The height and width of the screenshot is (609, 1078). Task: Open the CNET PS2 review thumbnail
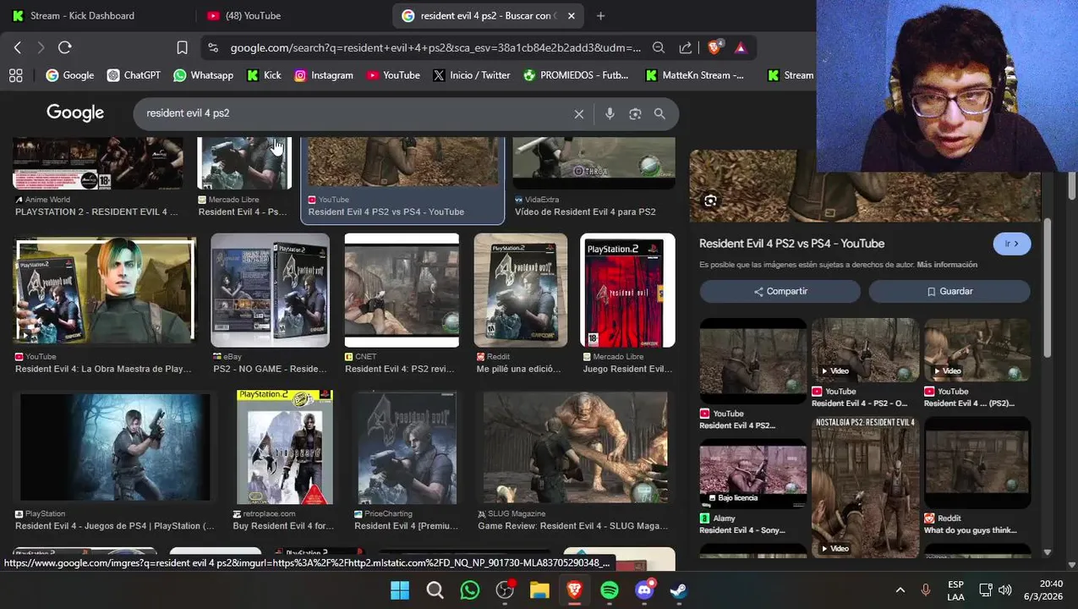point(402,290)
